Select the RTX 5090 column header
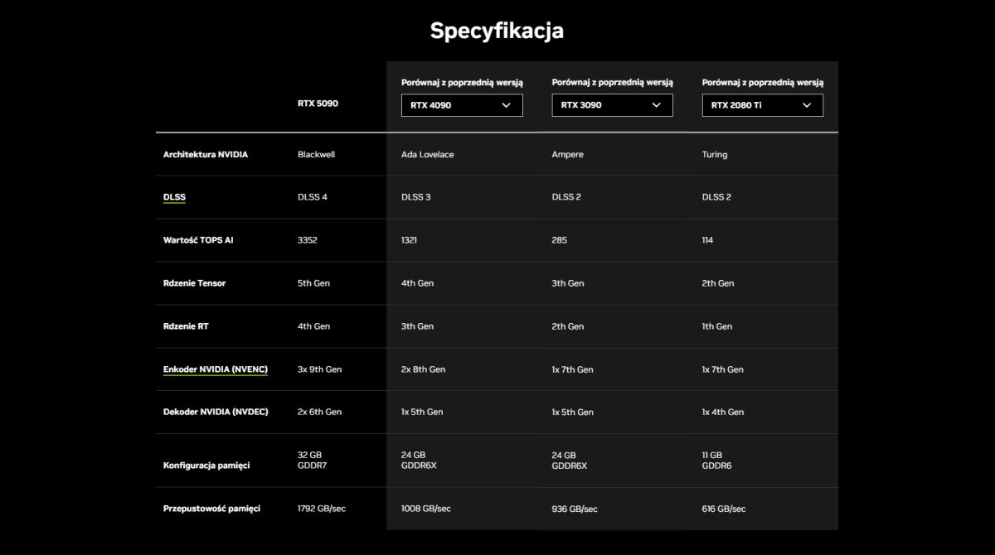Screen dimensions: 995x555 [318, 104]
